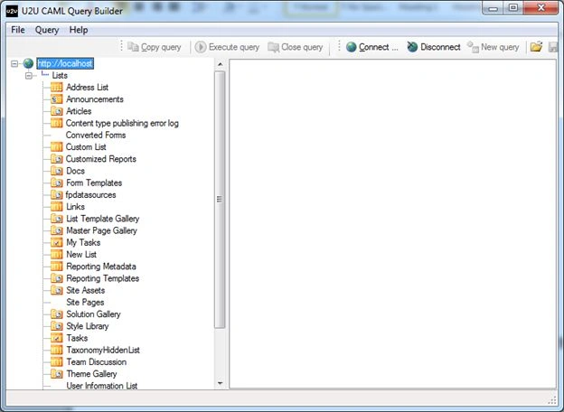The height and width of the screenshot is (412, 564).
Task: Click the Close query toolbar button
Action: 296,47
